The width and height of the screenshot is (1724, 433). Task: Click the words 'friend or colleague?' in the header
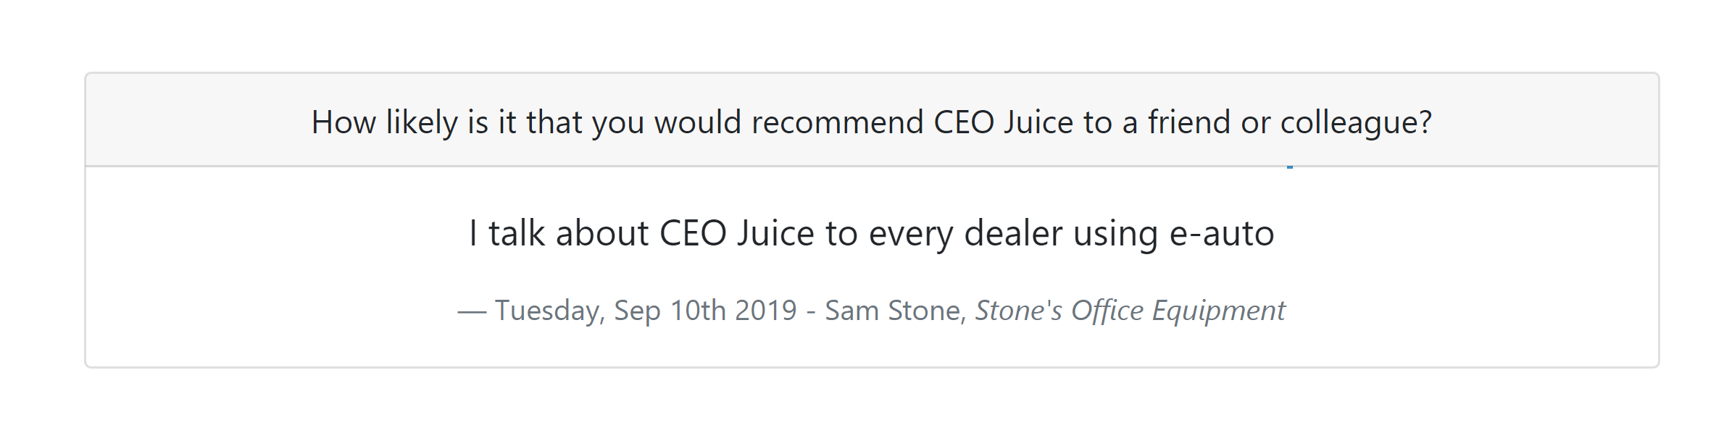point(1290,122)
